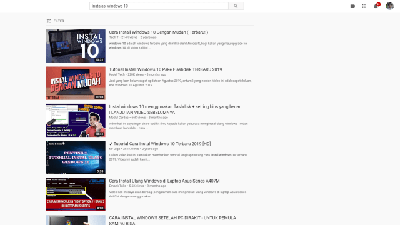The width and height of the screenshot is (400, 225).
Task: Click the 'INSTAL WINDOWS 10' laptop thumbnail
Action: 76,46
